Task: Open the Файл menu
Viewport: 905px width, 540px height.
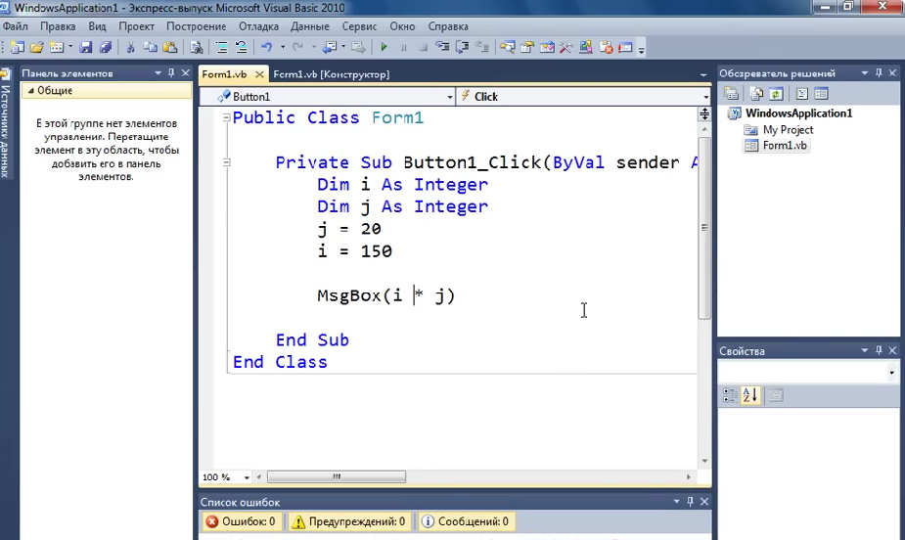Action: (15, 26)
